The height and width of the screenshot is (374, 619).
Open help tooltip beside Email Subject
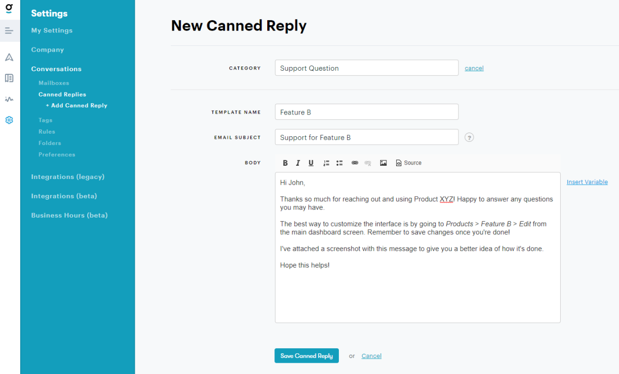469,137
